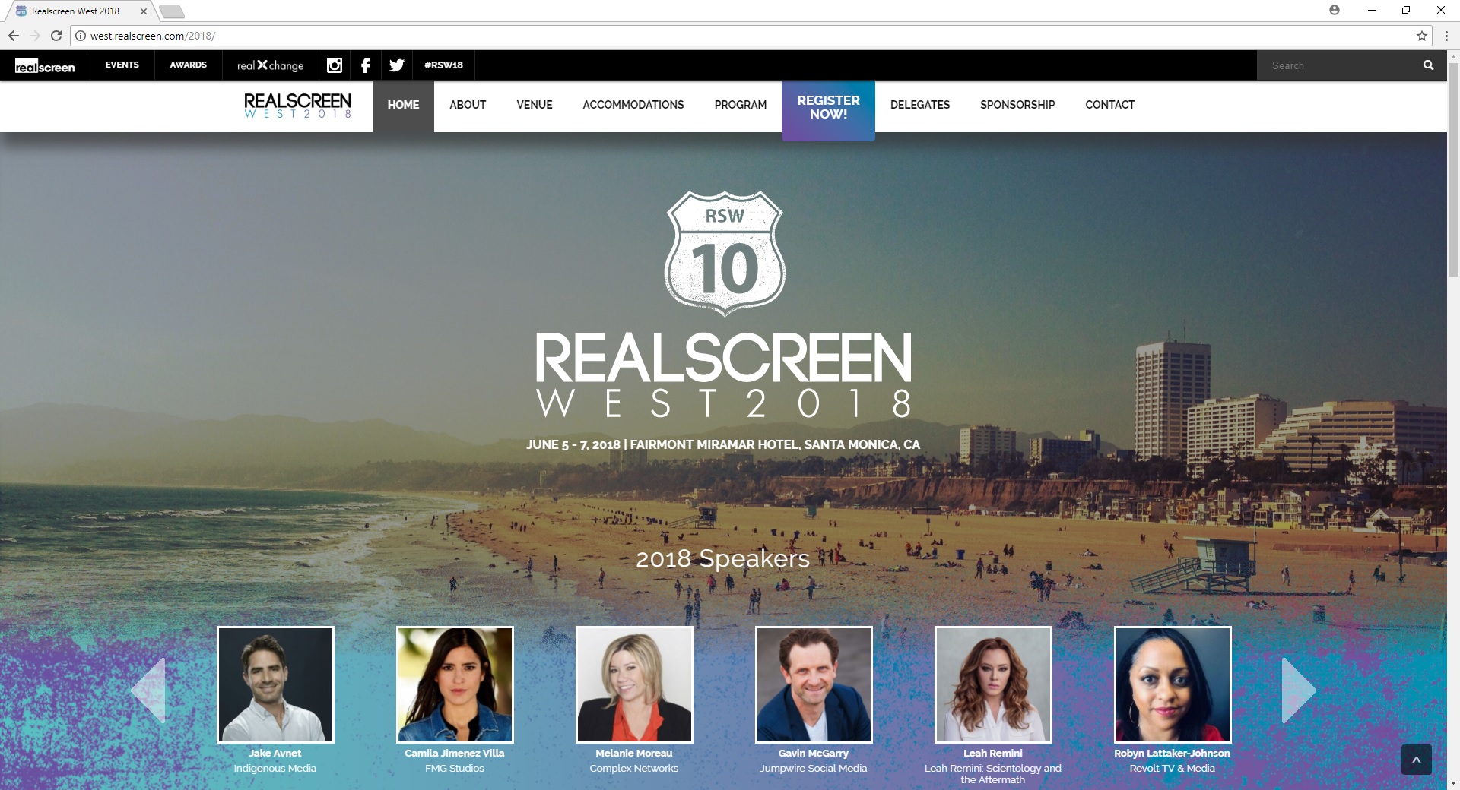The image size is (1460, 790).
Task: Click the 'Revolt TV & Media' text
Action: tap(1173, 769)
